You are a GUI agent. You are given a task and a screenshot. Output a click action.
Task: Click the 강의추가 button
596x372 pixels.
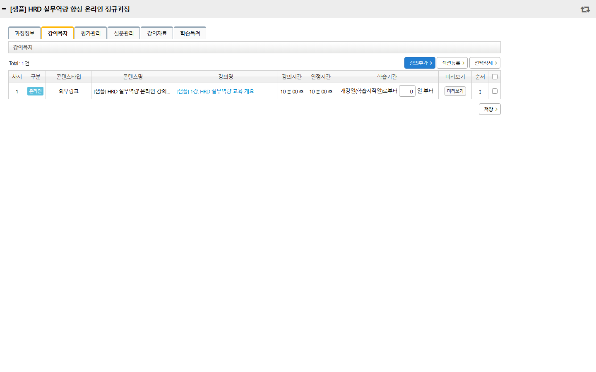[x=420, y=63]
